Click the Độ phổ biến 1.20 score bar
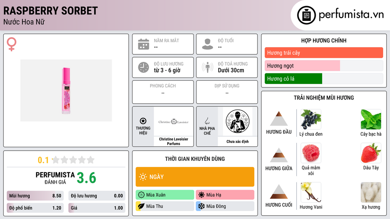This screenshot has height=219, width=390. 35,208
